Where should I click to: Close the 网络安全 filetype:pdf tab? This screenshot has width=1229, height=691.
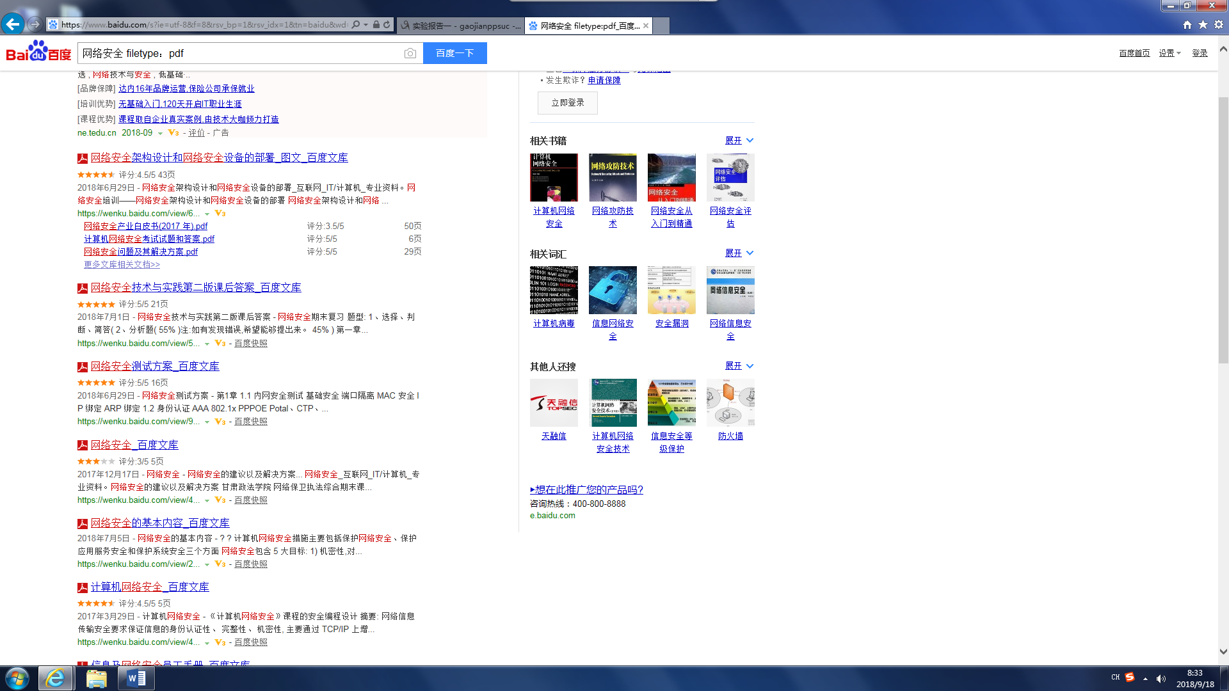[x=646, y=26]
